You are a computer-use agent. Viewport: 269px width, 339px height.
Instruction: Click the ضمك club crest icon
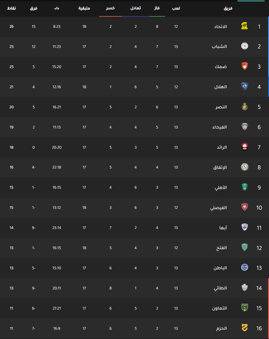tap(245, 66)
